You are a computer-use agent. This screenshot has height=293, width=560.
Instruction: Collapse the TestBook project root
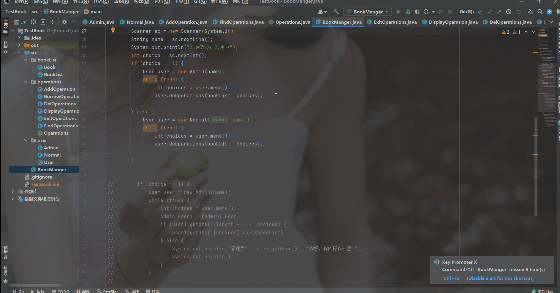tap(12, 30)
